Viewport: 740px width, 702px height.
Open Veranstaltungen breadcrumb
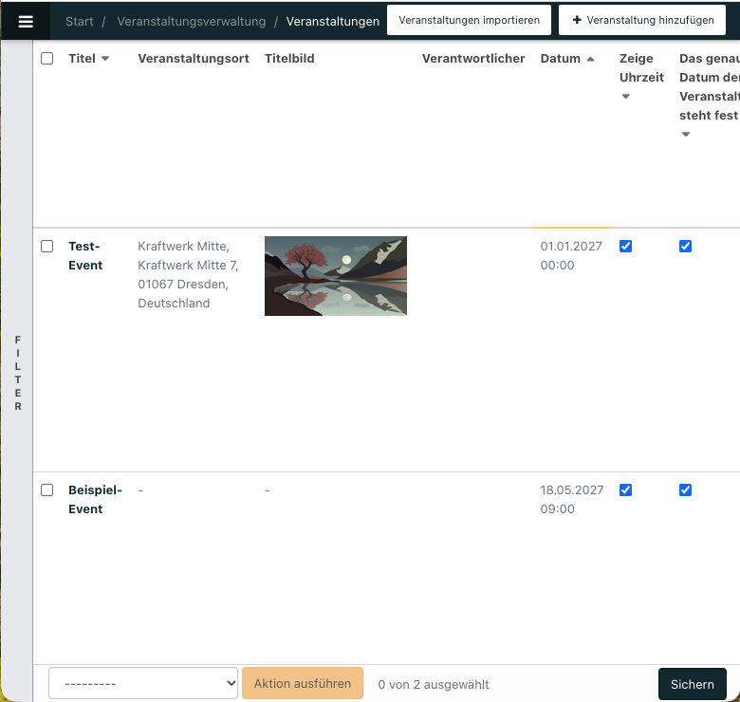(332, 21)
